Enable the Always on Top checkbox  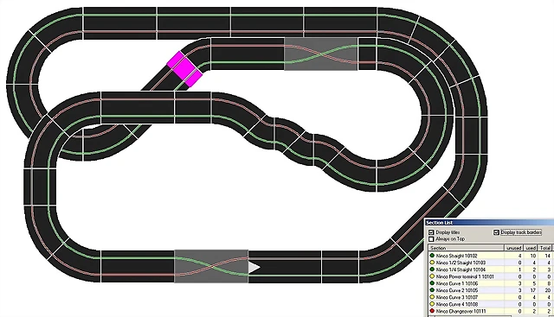point(431,239)
